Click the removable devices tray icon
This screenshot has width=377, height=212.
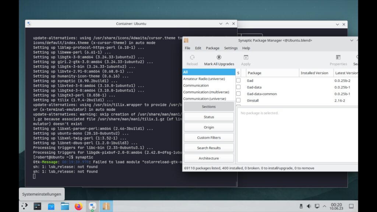click(301, 206)
